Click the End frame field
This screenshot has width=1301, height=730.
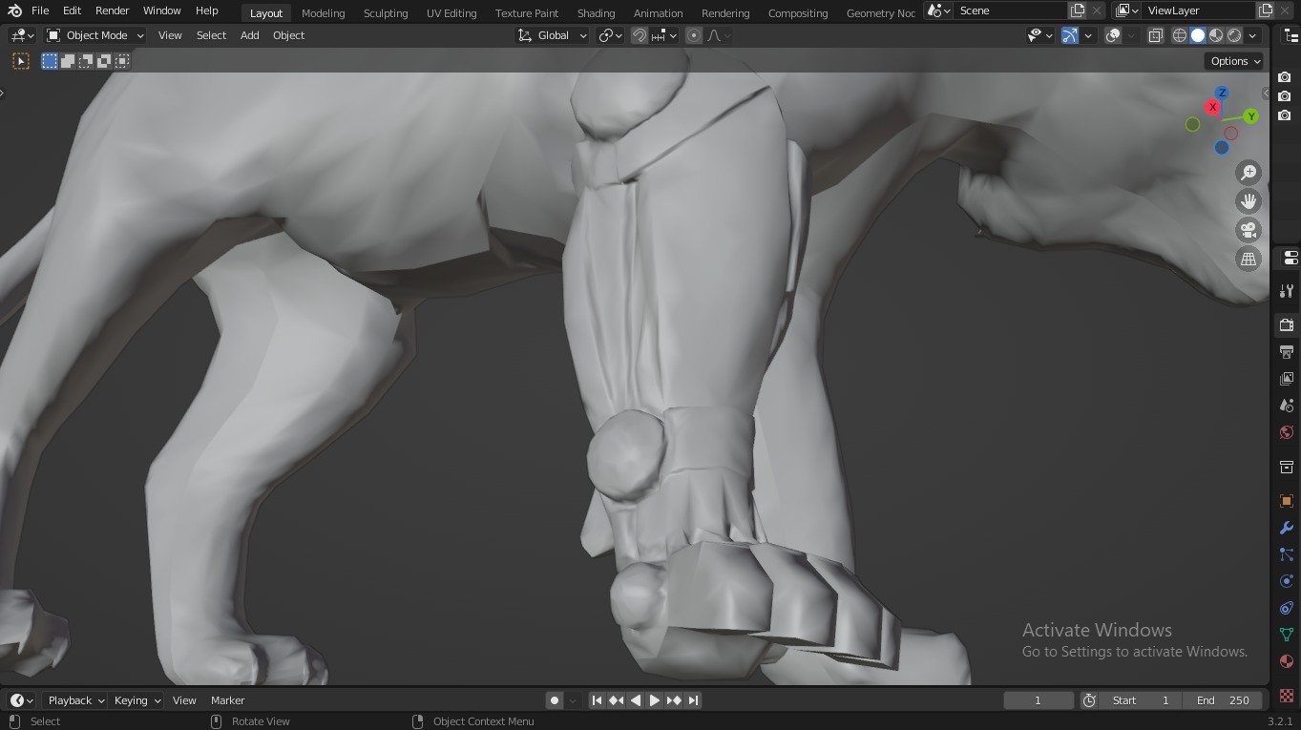coord(1224,700)
